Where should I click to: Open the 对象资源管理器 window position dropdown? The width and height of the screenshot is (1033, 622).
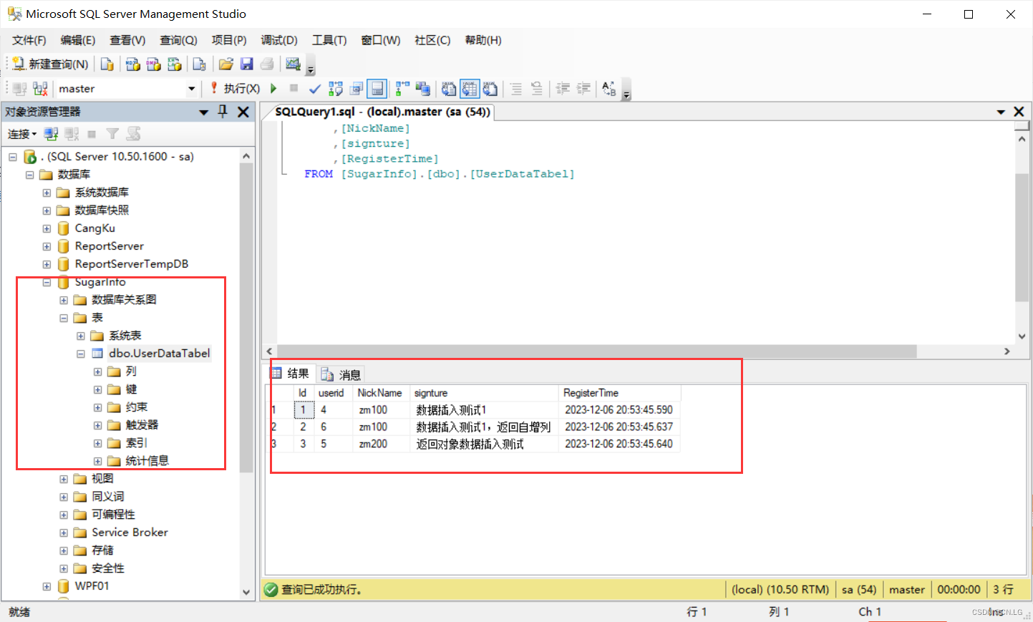click(x=203, y=112)
